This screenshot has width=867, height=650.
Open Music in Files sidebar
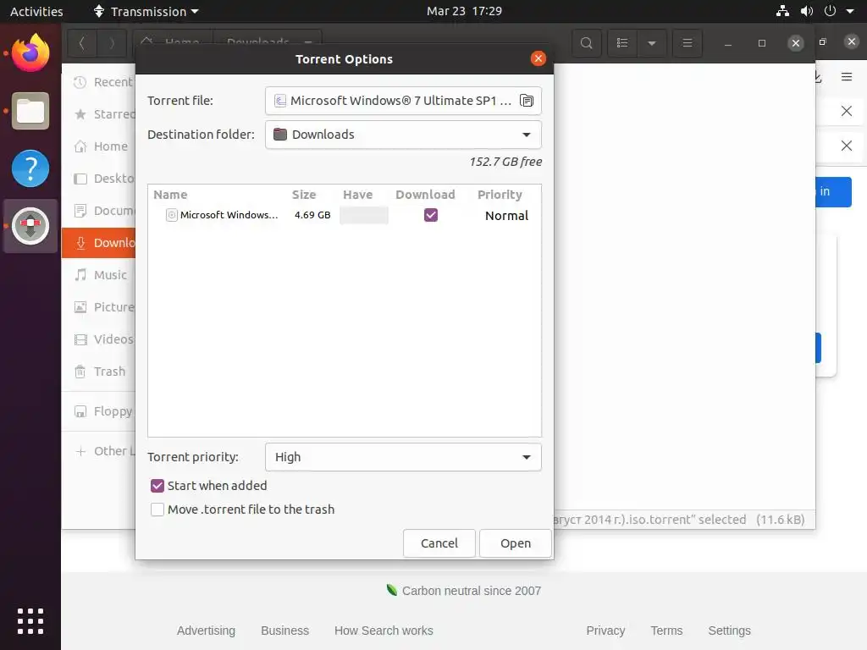98,275
